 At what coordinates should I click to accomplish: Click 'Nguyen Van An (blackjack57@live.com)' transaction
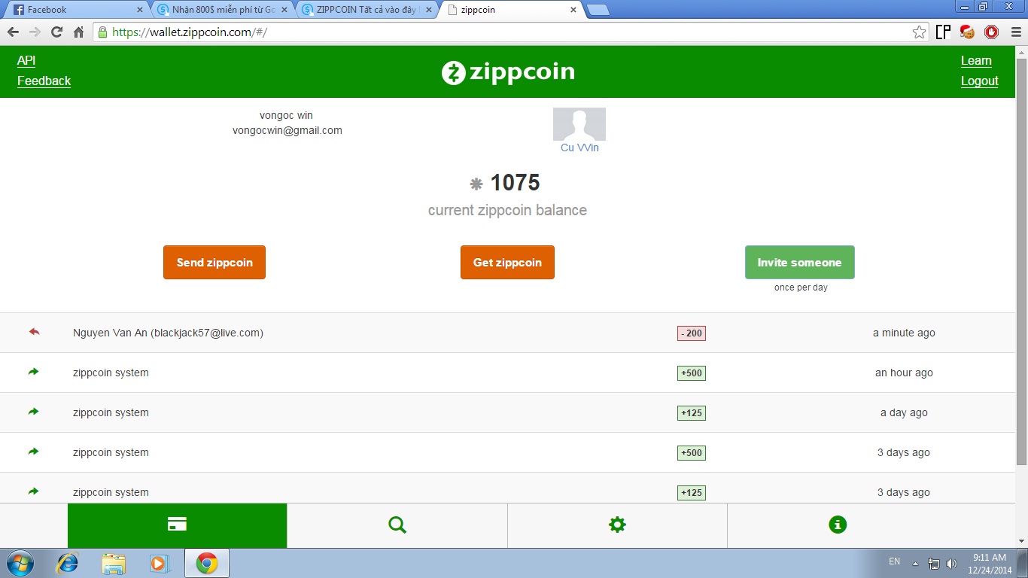coord(168,333)
